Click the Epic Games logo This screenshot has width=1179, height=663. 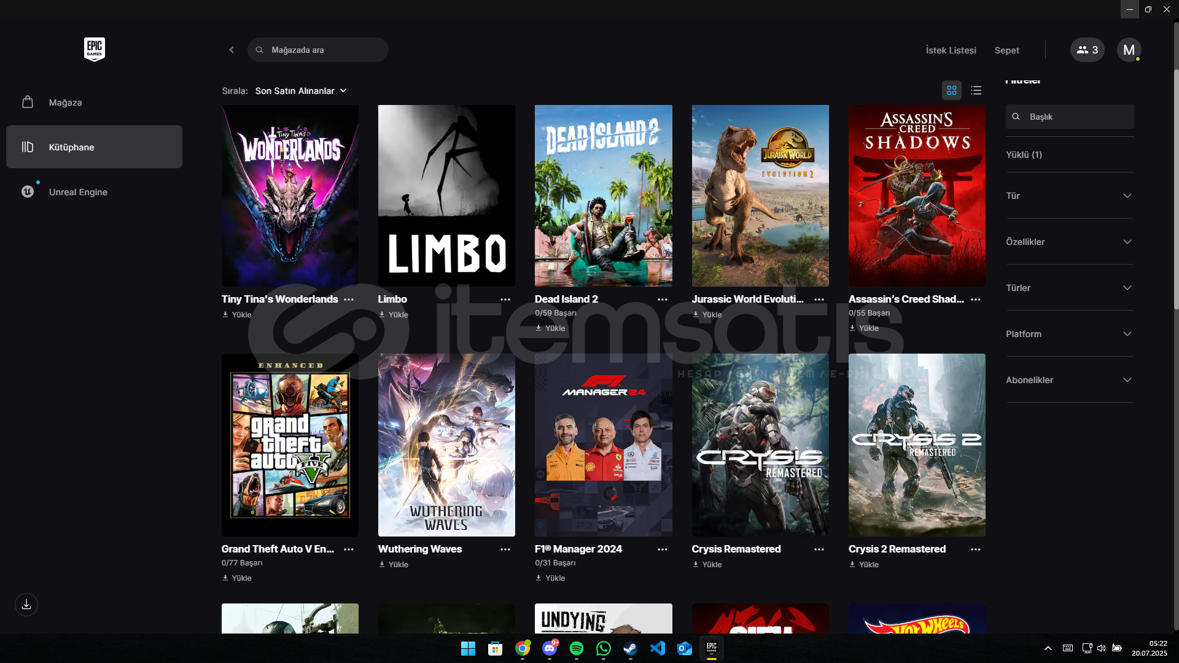pyautogui.click(x=95, y=49)
